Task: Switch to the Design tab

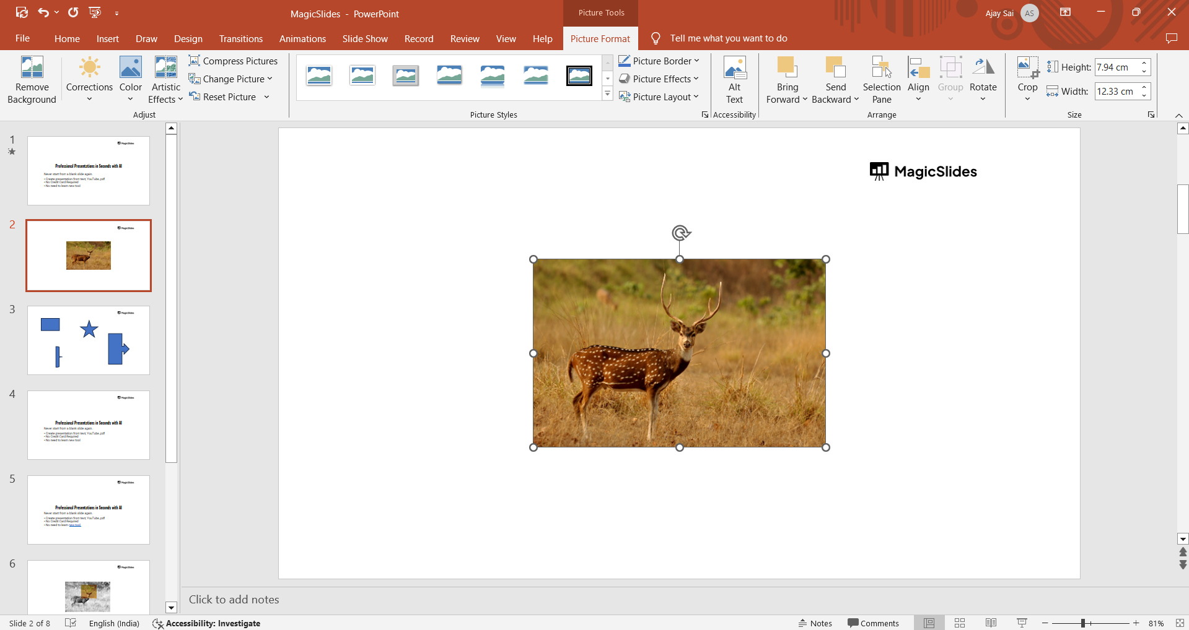Action: [x=188, y=38]
